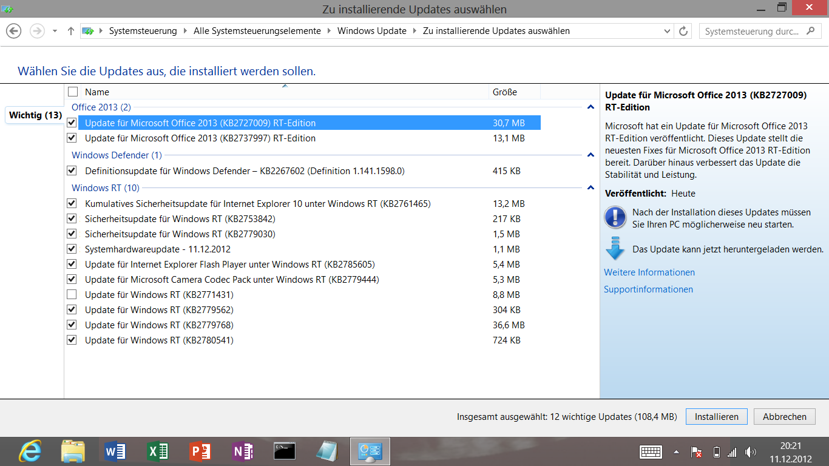The width and height of the screenshot is (829, 466).
Task: Open the touch keyboard tray icon
Action: [651, 452]
